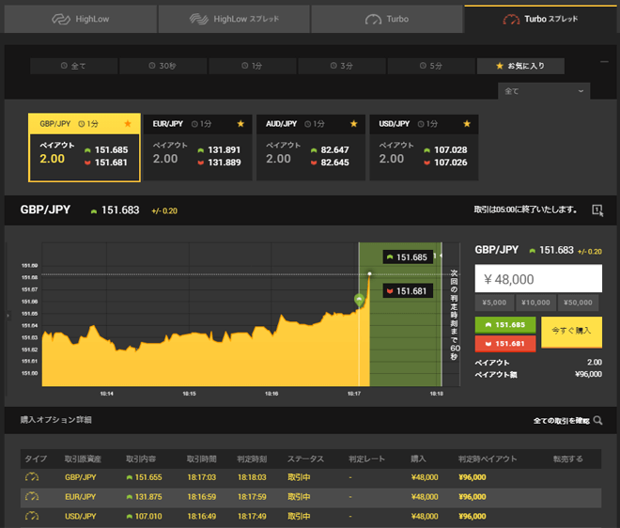Filter by 全て duration
620x528 pixels.
pyautogui.click(x=73, y=66)
